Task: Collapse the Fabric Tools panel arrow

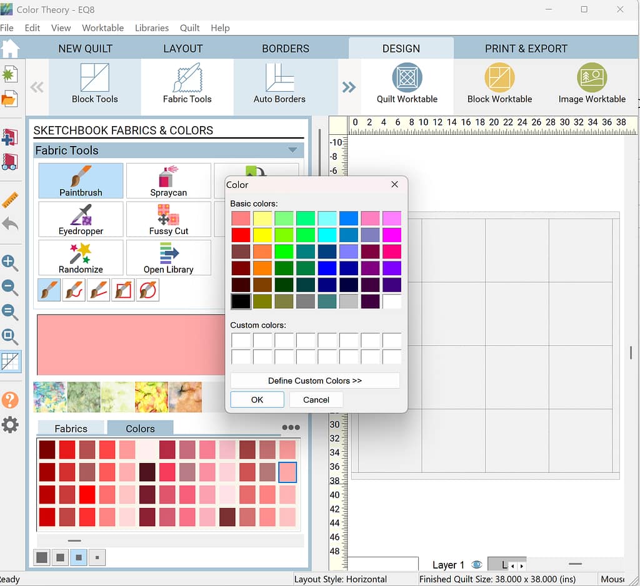Action: [x=292, y=150]
